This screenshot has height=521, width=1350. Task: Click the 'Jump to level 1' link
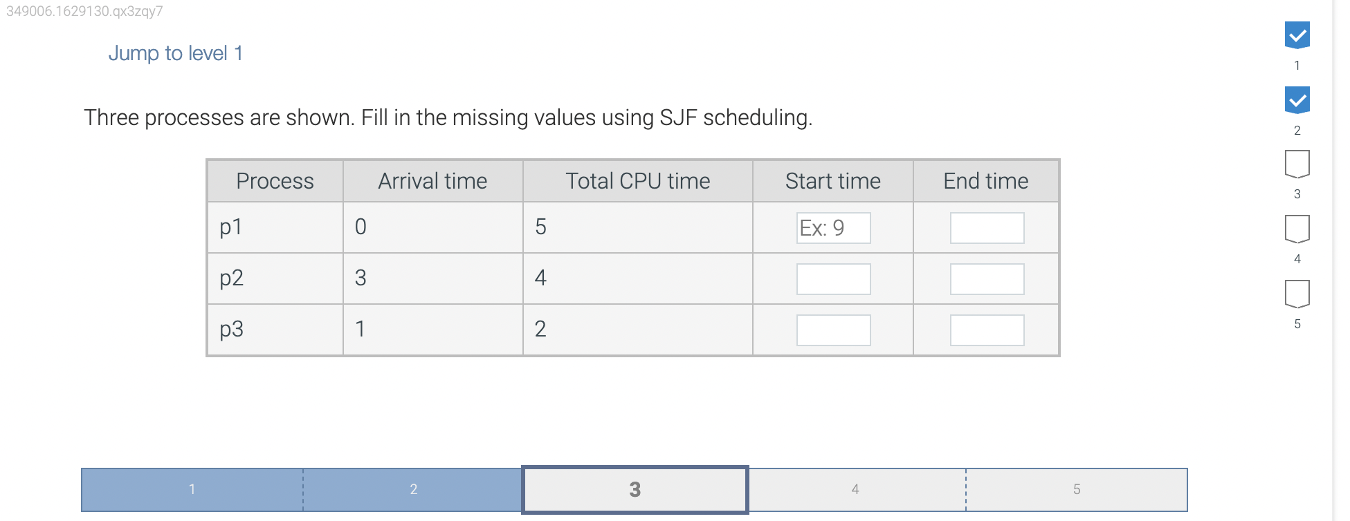[x=175, y=53]
